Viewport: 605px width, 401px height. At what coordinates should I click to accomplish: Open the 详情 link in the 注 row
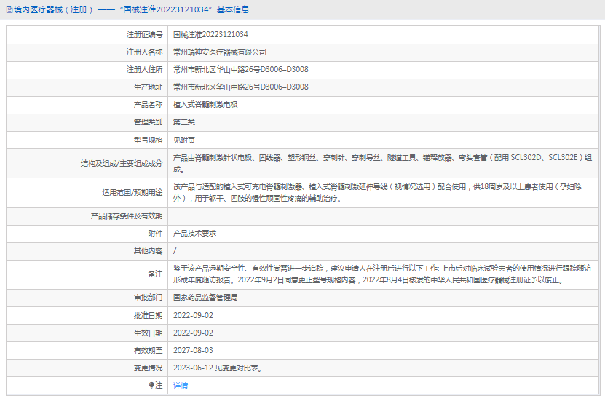coord(180,385)
